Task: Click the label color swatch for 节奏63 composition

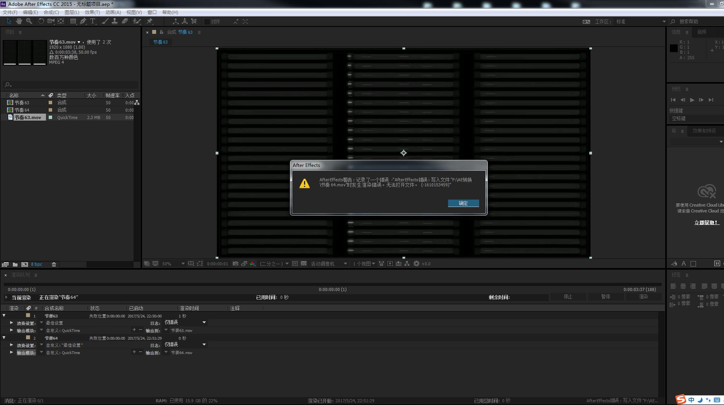Action: tap(50, 103)
